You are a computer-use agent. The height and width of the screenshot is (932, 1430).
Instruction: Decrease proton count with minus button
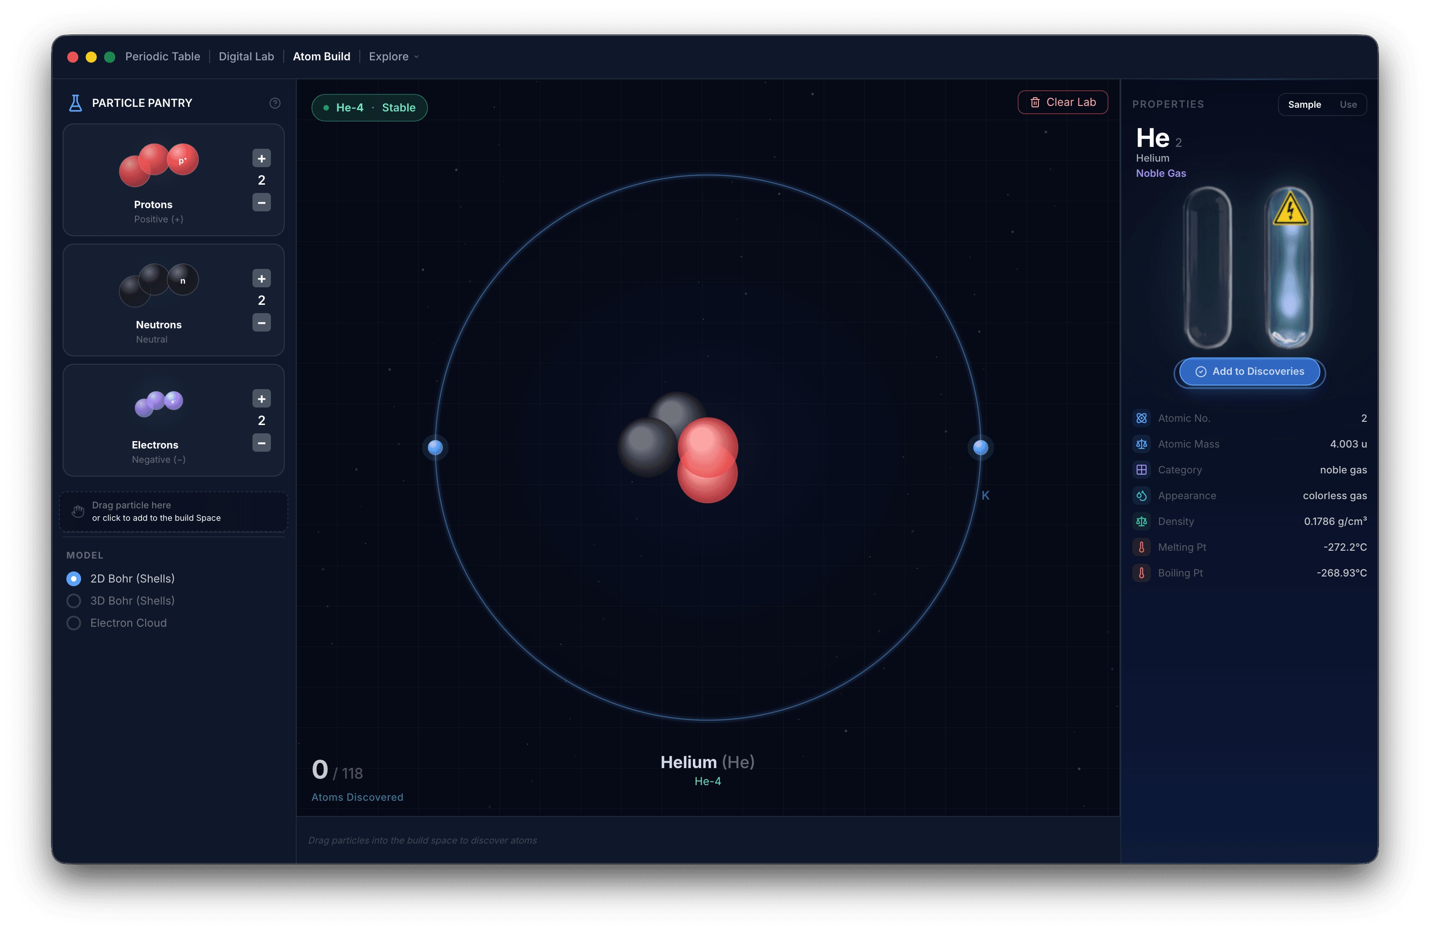pos(261,202)
